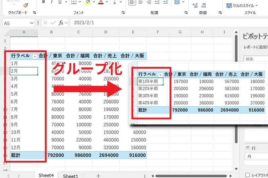Image resolution: width=268 pixels, height=178 pixels.
Task: Decrease the cell indent
Action: (157, 2)
